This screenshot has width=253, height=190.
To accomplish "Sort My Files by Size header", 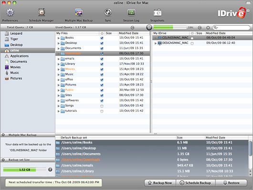I will tap(111, 33).
